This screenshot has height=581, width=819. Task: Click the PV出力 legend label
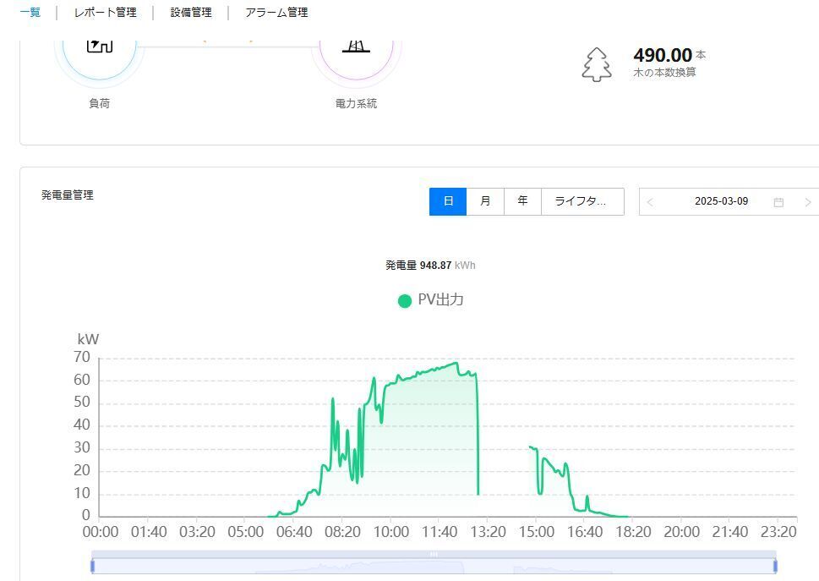point(441,300)
